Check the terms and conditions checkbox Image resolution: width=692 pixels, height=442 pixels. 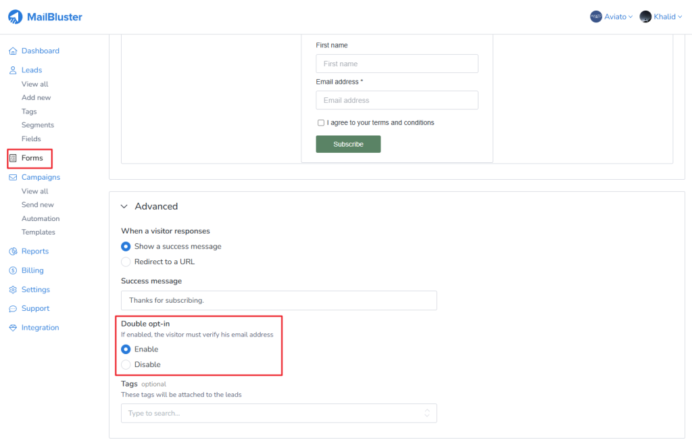point(321,123)
